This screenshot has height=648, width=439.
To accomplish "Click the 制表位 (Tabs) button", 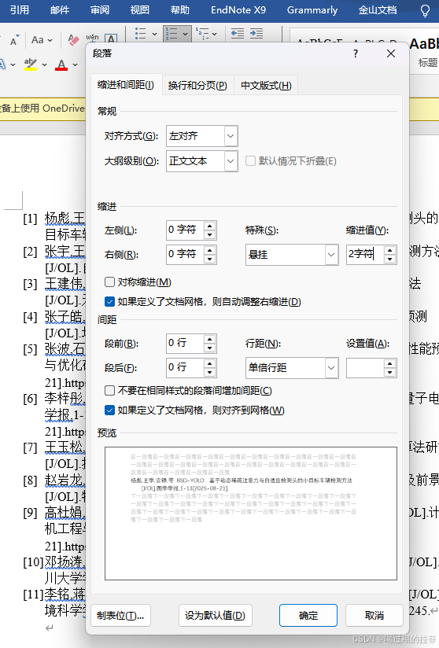I will tap(120, 615).
